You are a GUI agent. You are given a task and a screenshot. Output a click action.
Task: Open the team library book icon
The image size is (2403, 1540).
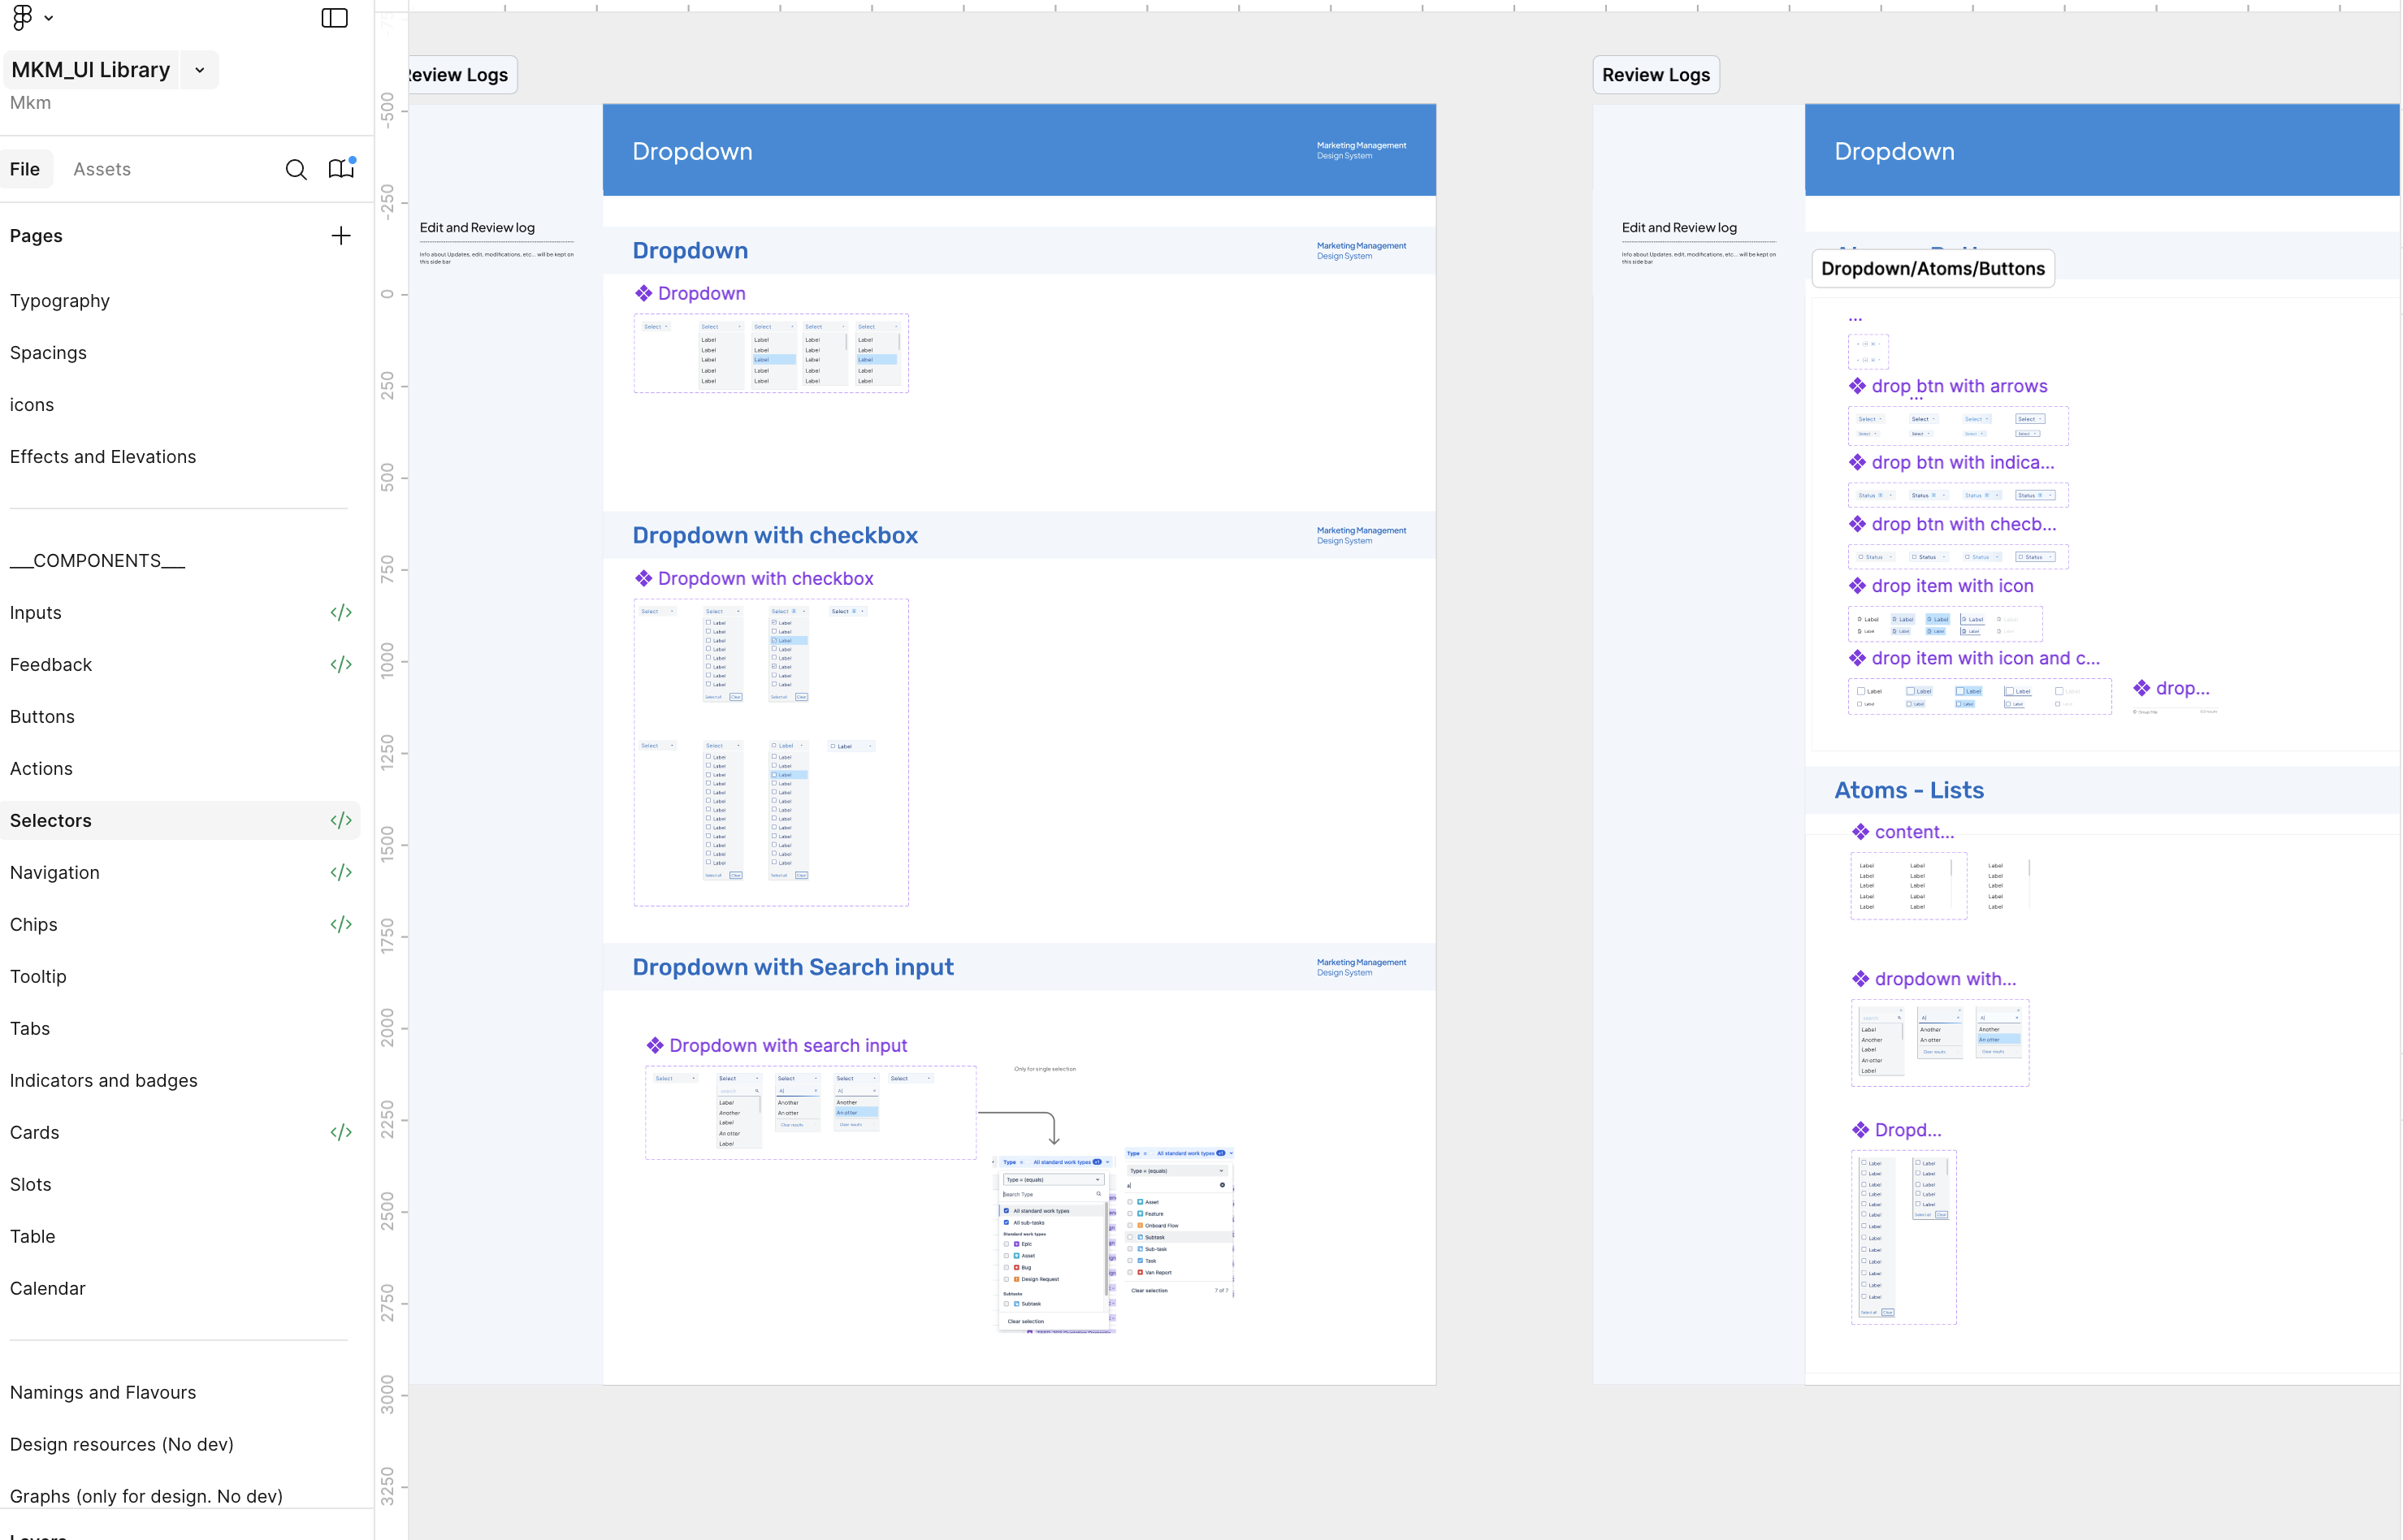coord(341,169)
